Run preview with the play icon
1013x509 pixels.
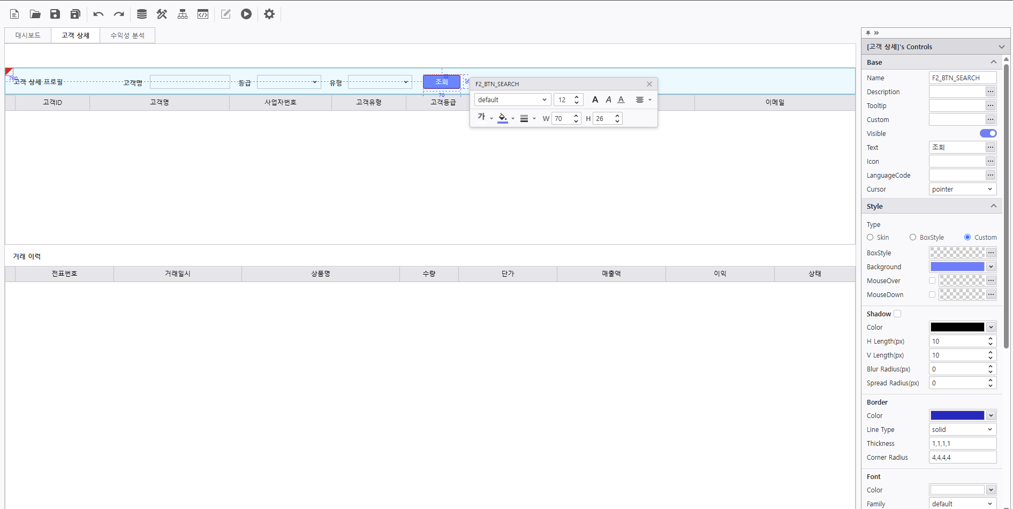[246, 14]
